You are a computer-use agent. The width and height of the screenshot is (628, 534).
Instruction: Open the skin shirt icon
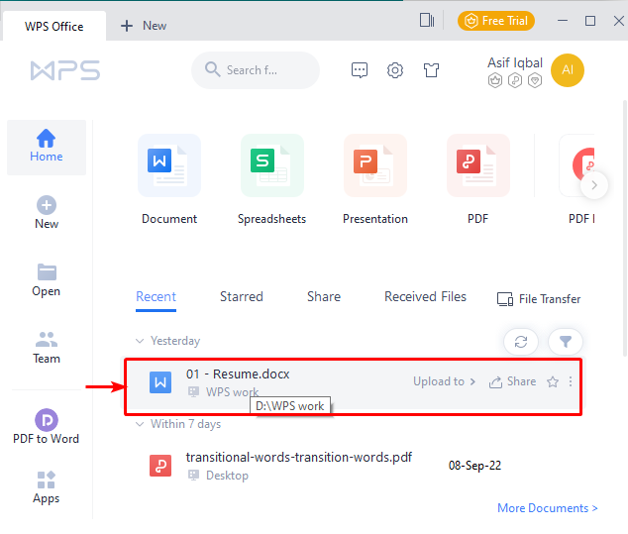tap(431, 70)
